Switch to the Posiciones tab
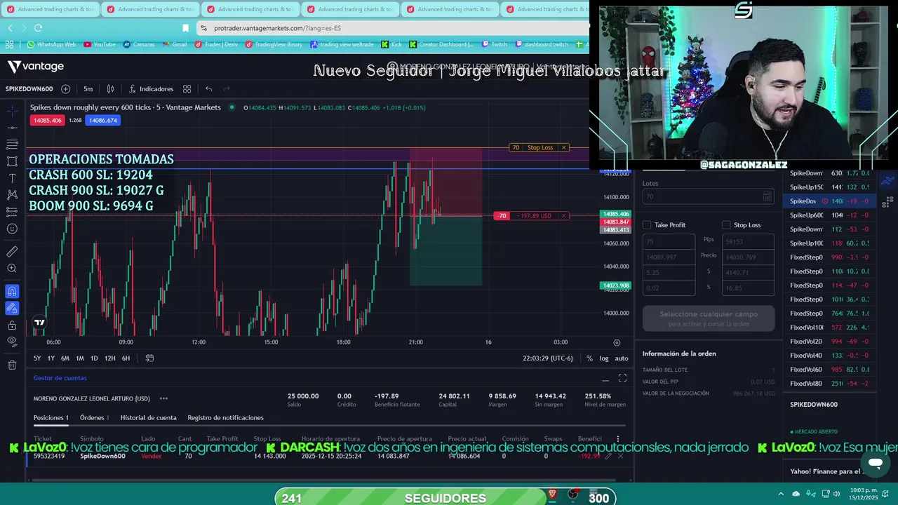 [51, 418]
